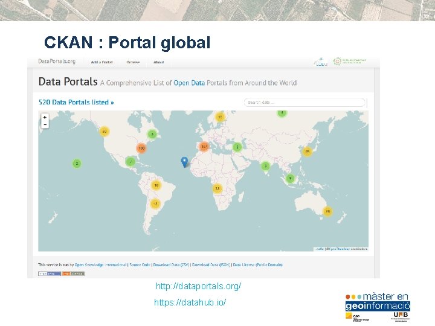Screen dimensions: 435x326
Task: Open the green 2 cluster in the Pacific Ocean
Action: tap(77, 163)
